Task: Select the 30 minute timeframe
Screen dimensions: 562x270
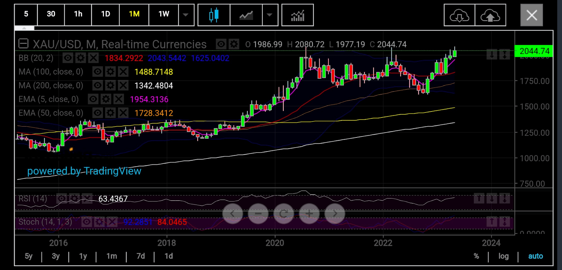Action: 51,14
